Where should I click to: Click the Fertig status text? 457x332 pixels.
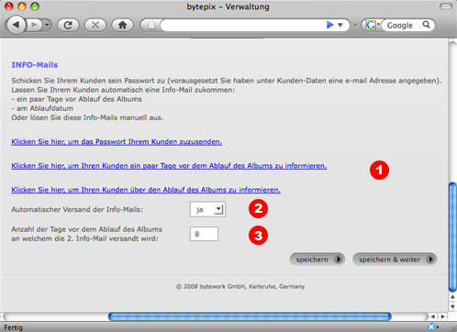point(14,327)
